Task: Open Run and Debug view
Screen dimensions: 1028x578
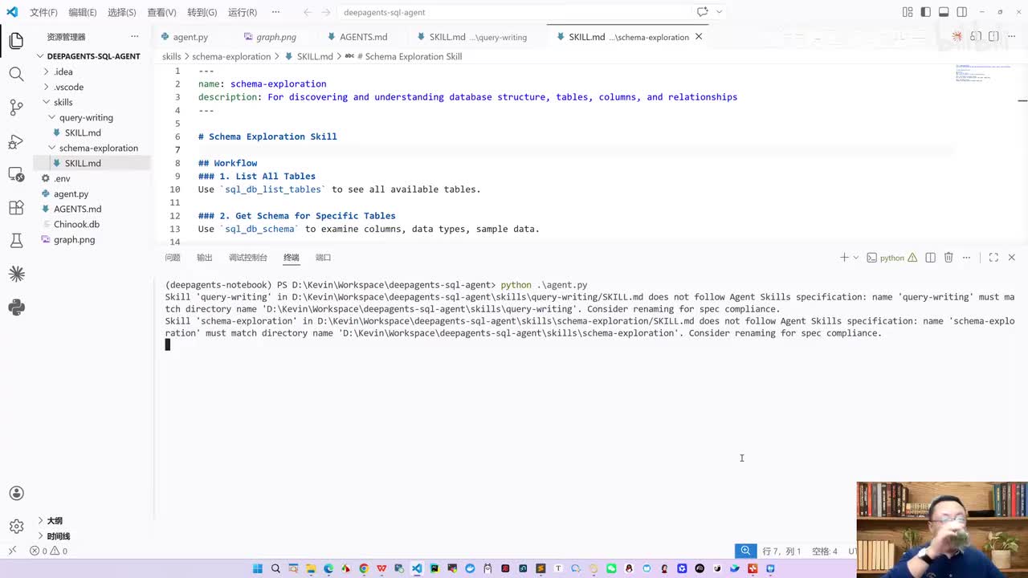Action: 16,141
